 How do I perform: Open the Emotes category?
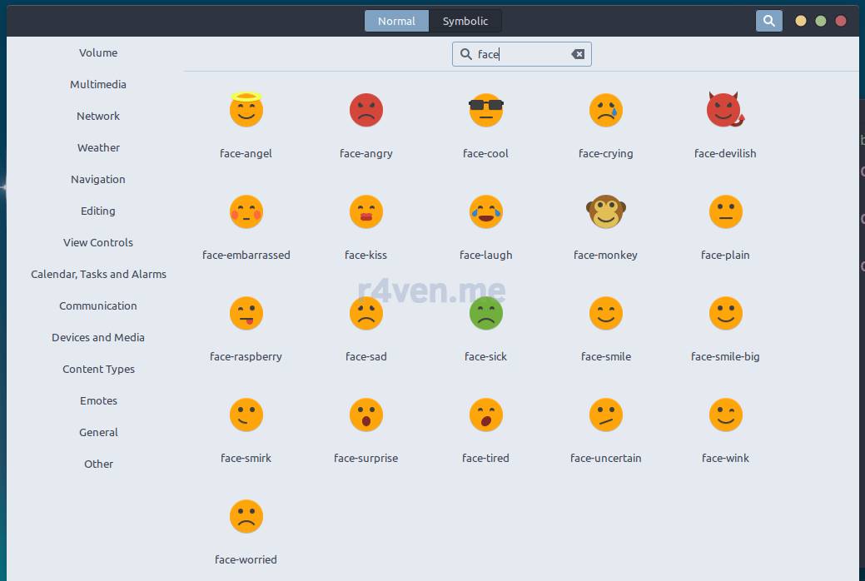(x=98, y=400)
